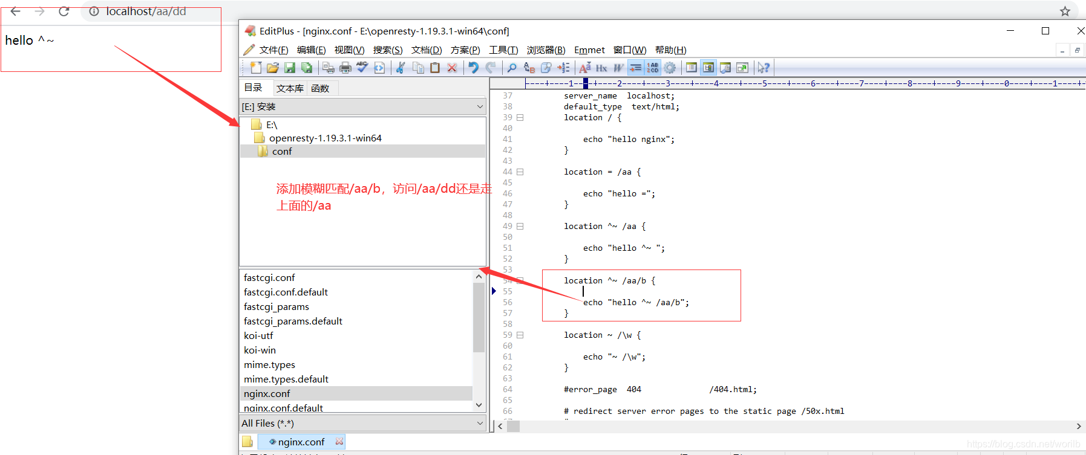This screenshot has height=455, width=1086.
Task: Click the Print icon
Action: pos(345,68)
